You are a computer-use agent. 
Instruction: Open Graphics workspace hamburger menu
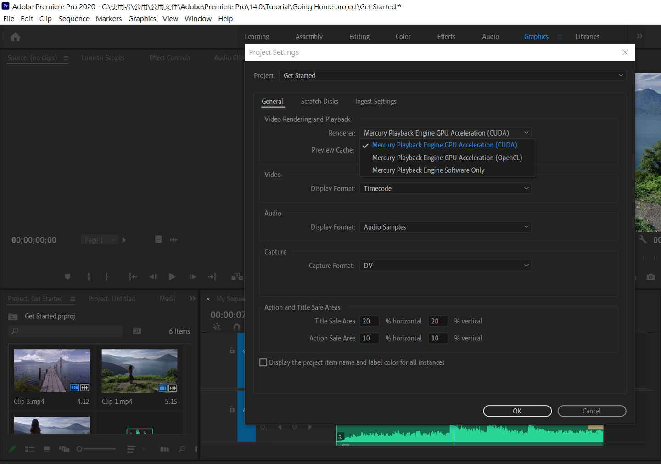[560, 37]
